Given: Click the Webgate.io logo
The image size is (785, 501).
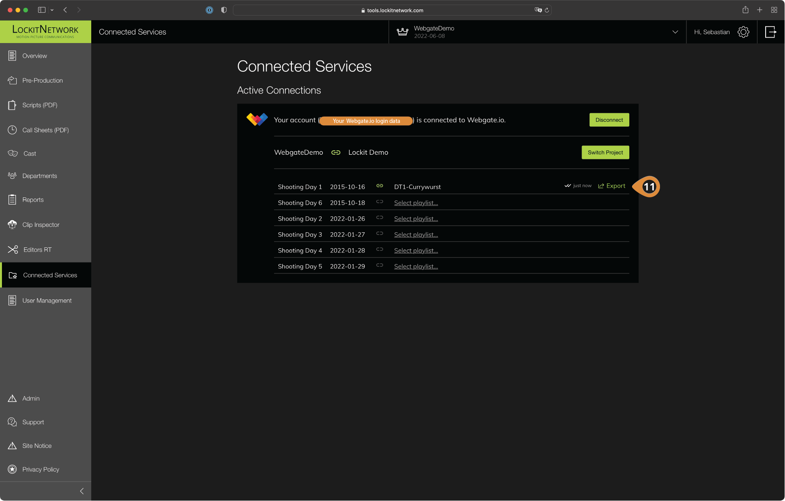Looking at the screenshot, I should click(x=257, y=119).
